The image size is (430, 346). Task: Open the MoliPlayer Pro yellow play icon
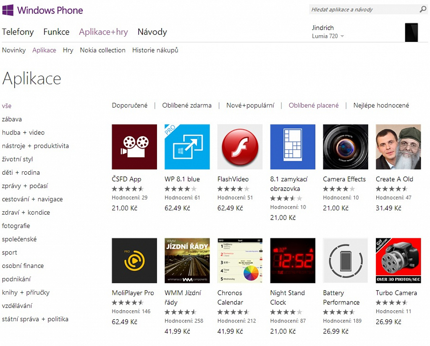tap(134, 260)
